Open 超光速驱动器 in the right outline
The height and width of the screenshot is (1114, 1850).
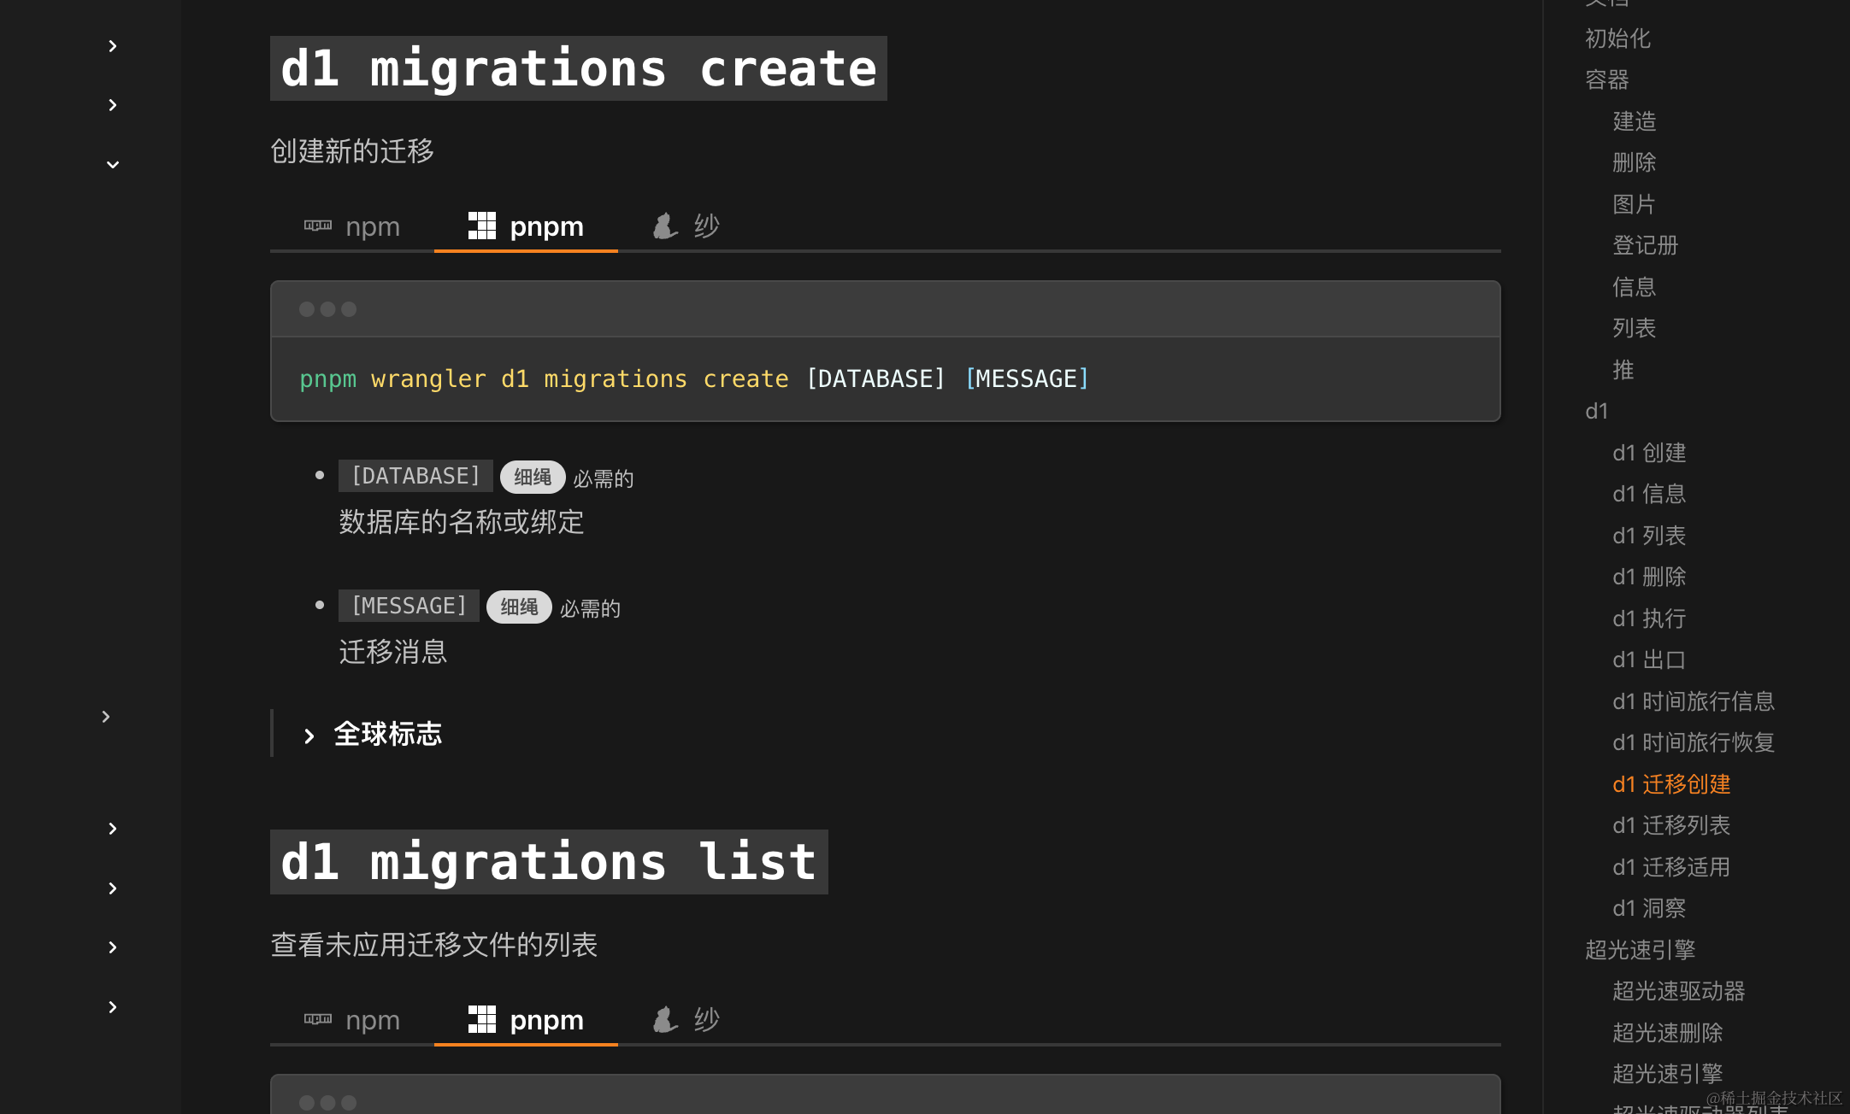[1678, 991]
